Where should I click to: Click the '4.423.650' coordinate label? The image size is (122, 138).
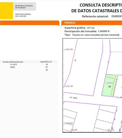(x=69, y=123)
